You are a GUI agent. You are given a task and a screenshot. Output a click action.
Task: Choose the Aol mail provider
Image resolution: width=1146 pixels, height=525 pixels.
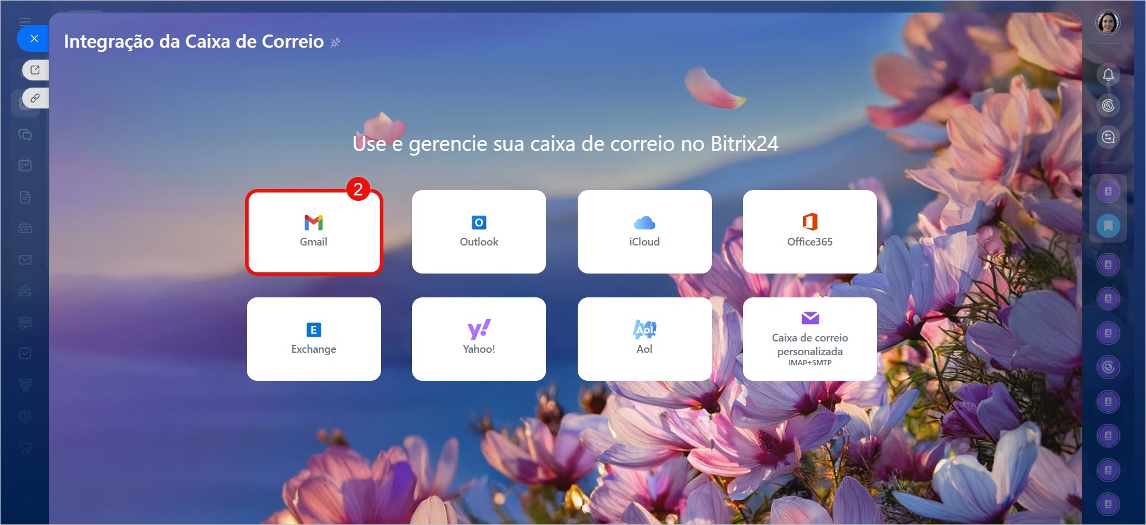coord(644,339)
